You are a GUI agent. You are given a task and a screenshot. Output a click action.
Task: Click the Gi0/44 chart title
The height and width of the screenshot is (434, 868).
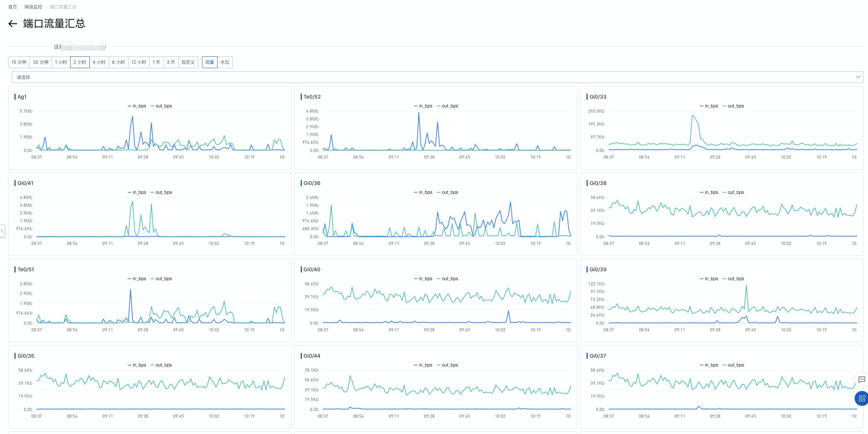pos(312,356)
